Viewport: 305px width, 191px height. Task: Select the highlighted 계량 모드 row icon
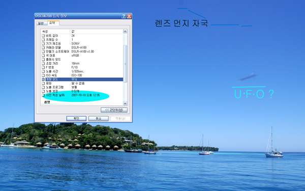[x=43, y=79]
